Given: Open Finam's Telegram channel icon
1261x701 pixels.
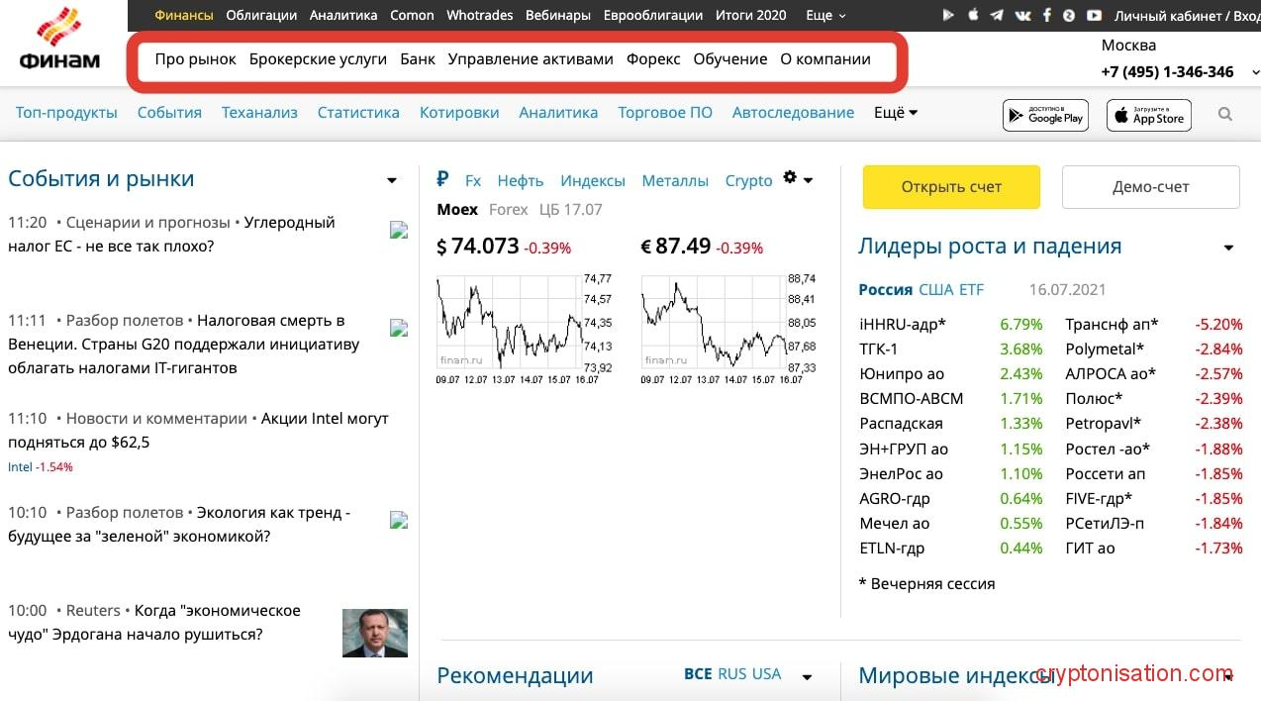Looking at the screenshot, I should [x=997, y=15].
